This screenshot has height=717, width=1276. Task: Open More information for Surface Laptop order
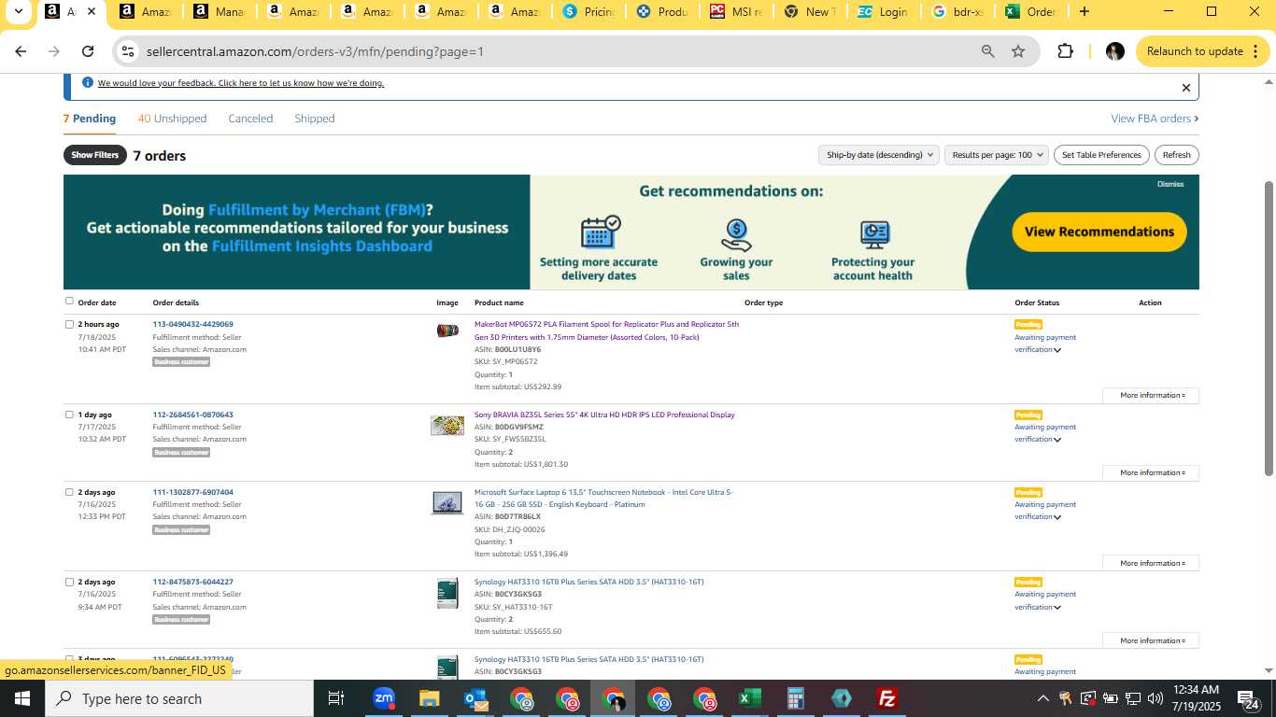1151,563
